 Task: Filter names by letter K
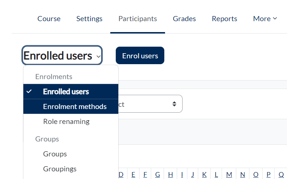[x=204, y=175]
